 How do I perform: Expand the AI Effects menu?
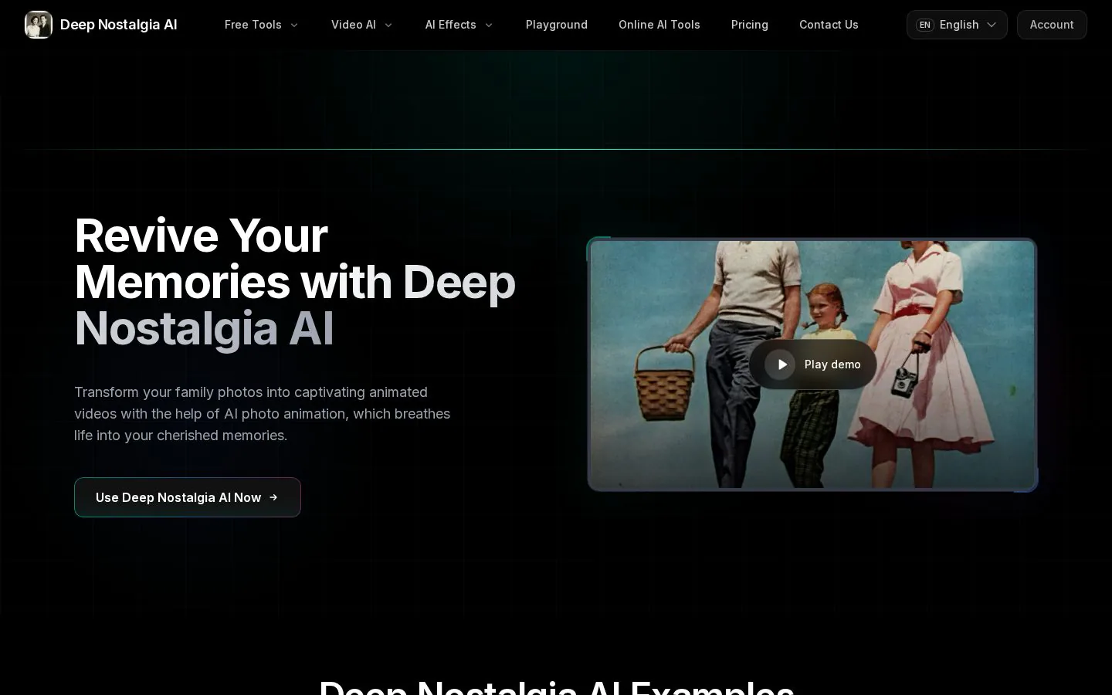[459, 25]
